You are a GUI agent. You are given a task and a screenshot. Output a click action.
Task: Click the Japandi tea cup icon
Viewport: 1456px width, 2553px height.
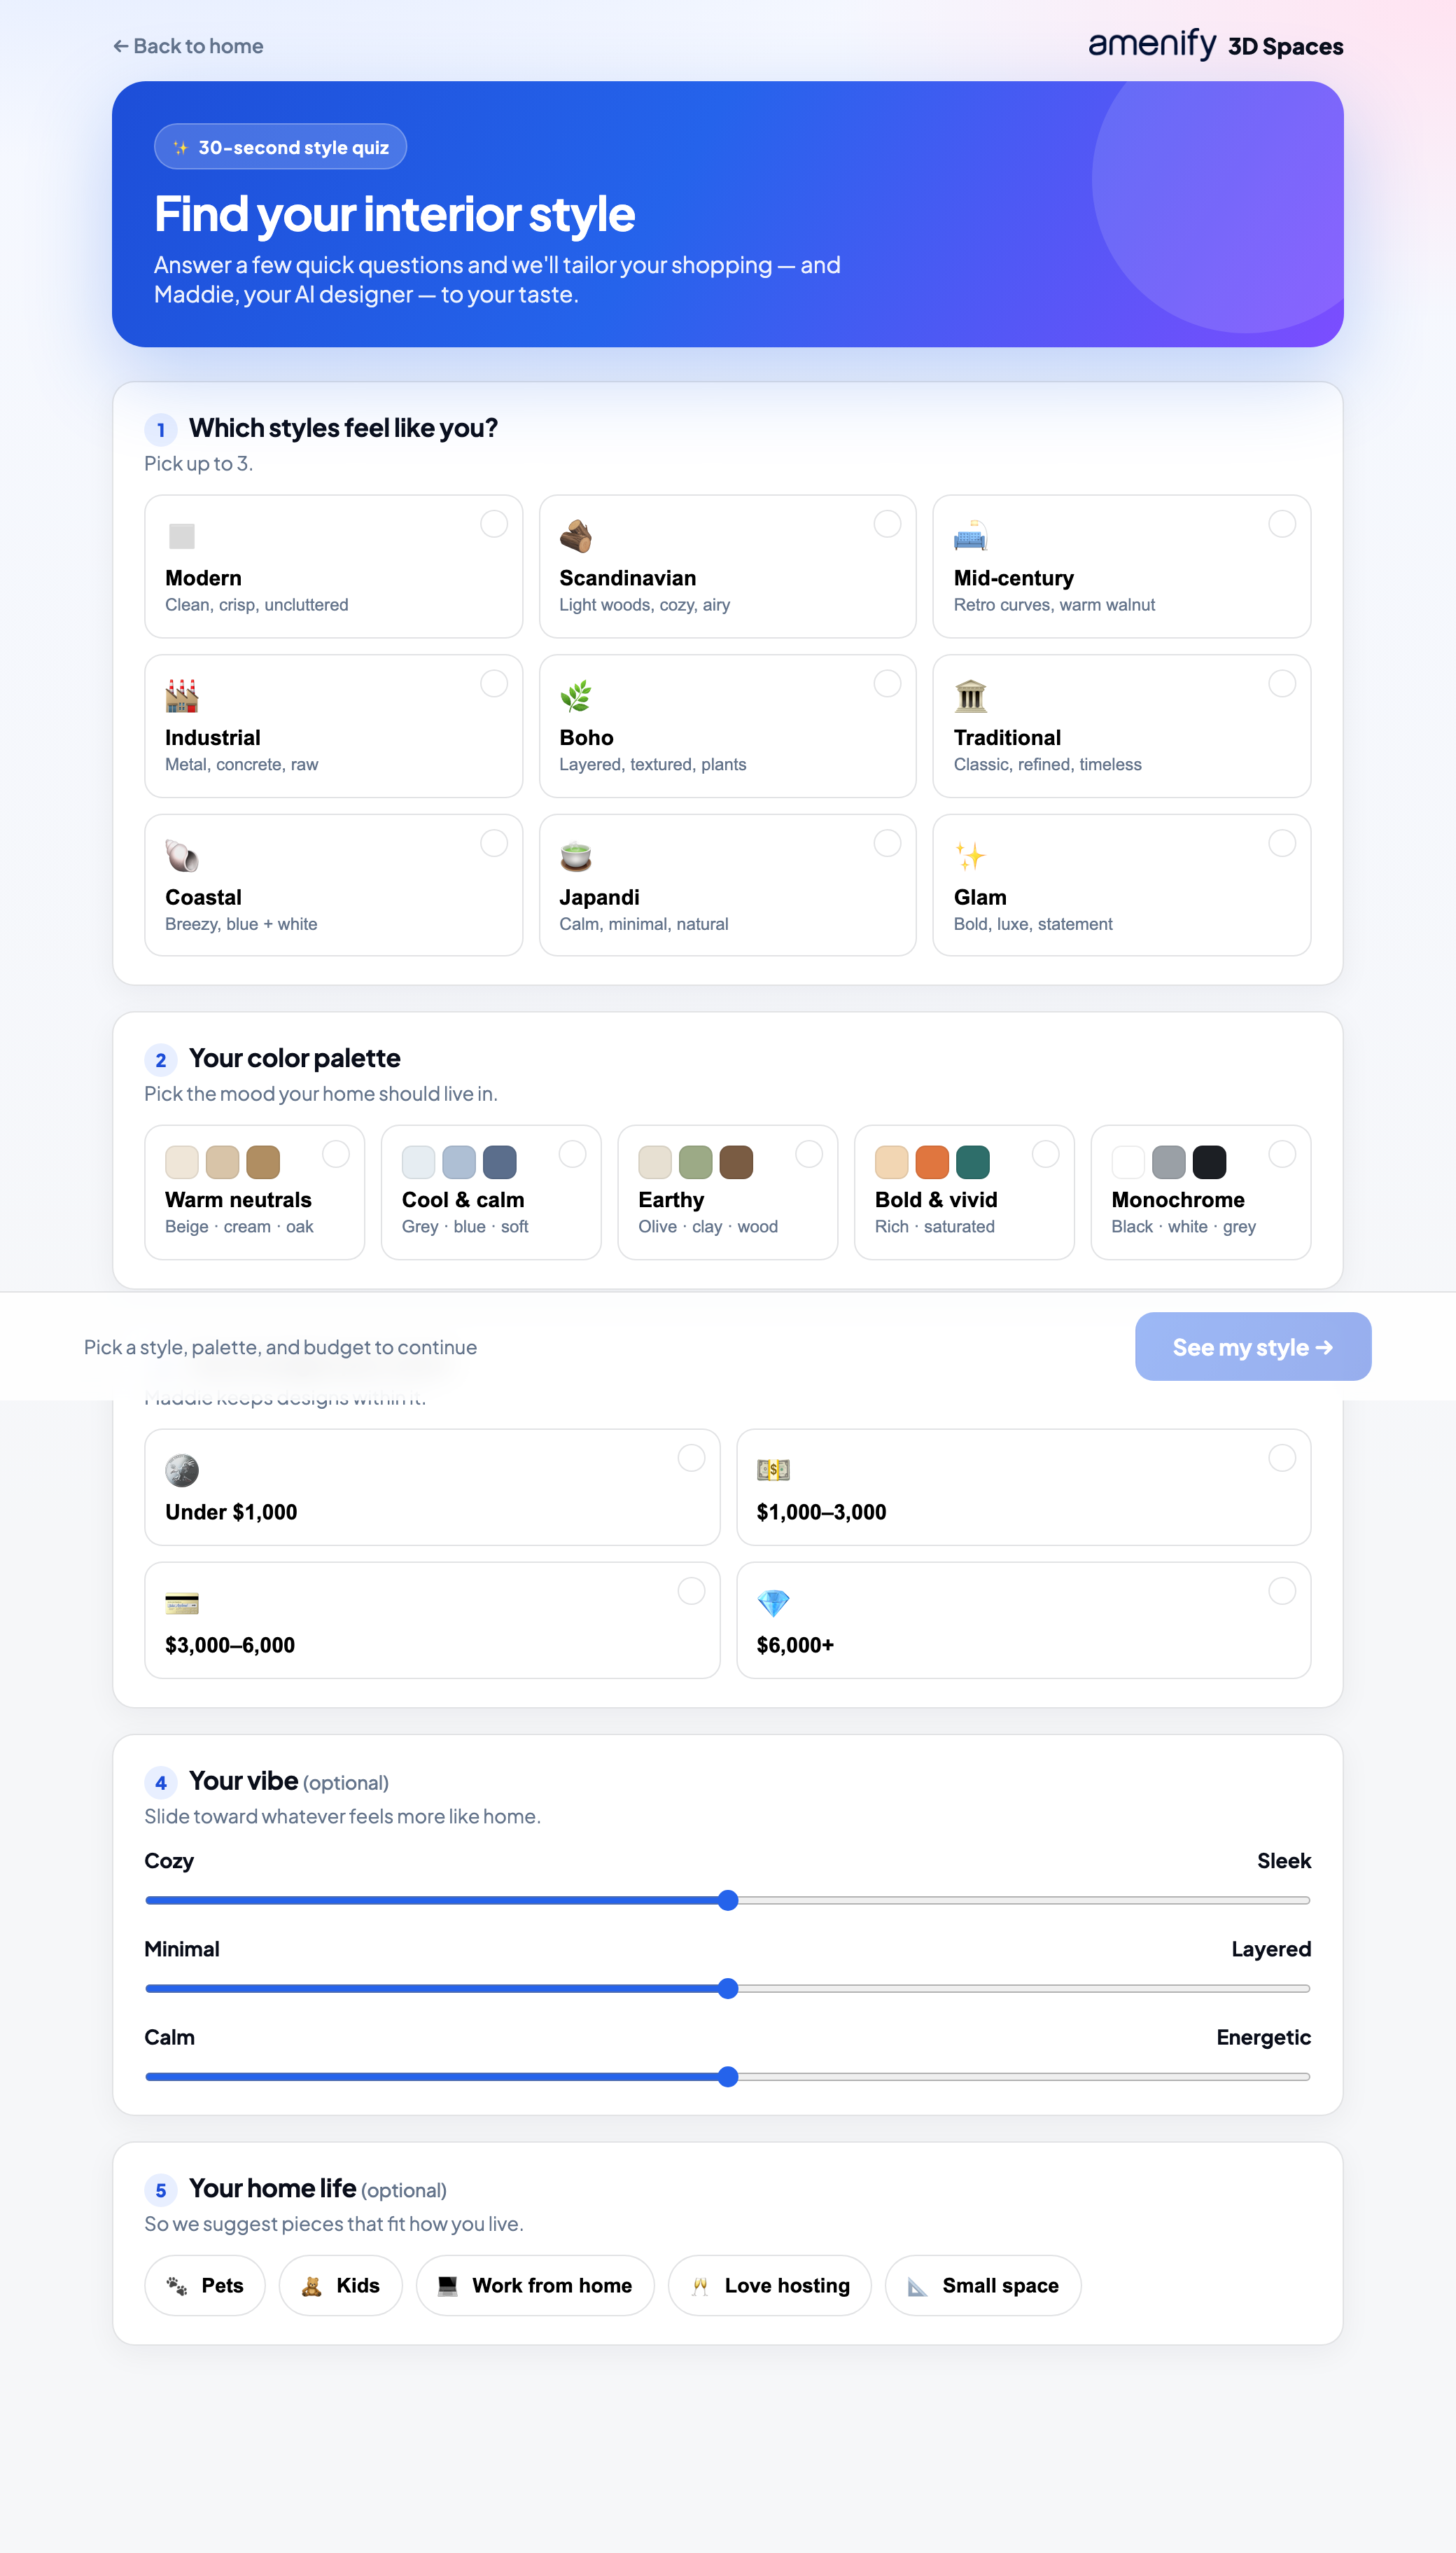pos(576,856)
